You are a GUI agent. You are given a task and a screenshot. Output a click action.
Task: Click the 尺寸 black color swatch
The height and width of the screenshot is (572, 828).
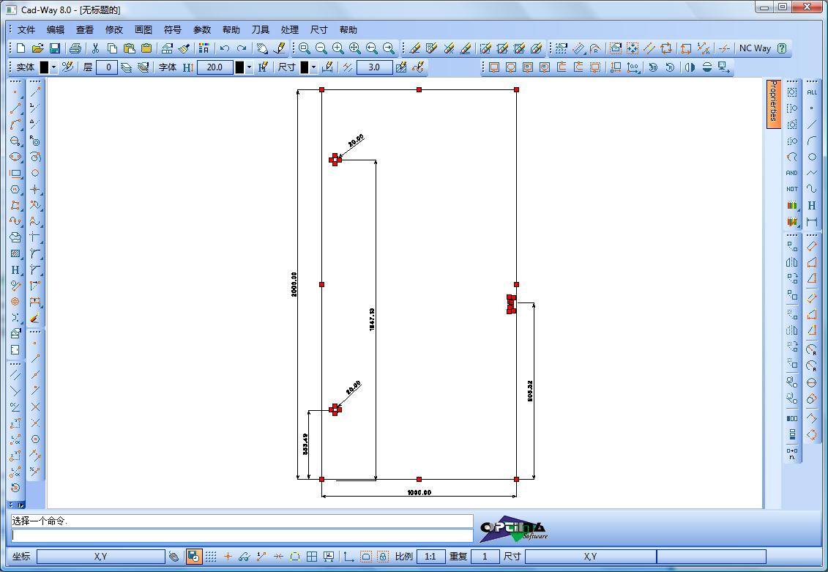pos(305,67)
